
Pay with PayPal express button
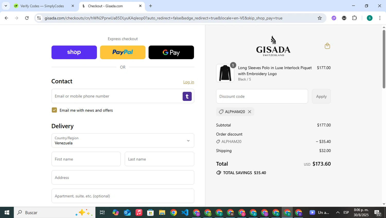(x=123, y=52)
